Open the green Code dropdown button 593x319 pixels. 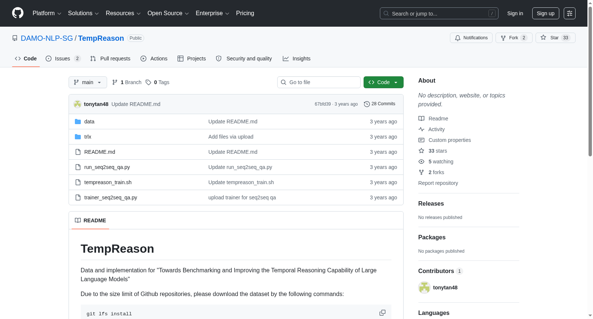(x=384, y=82)
